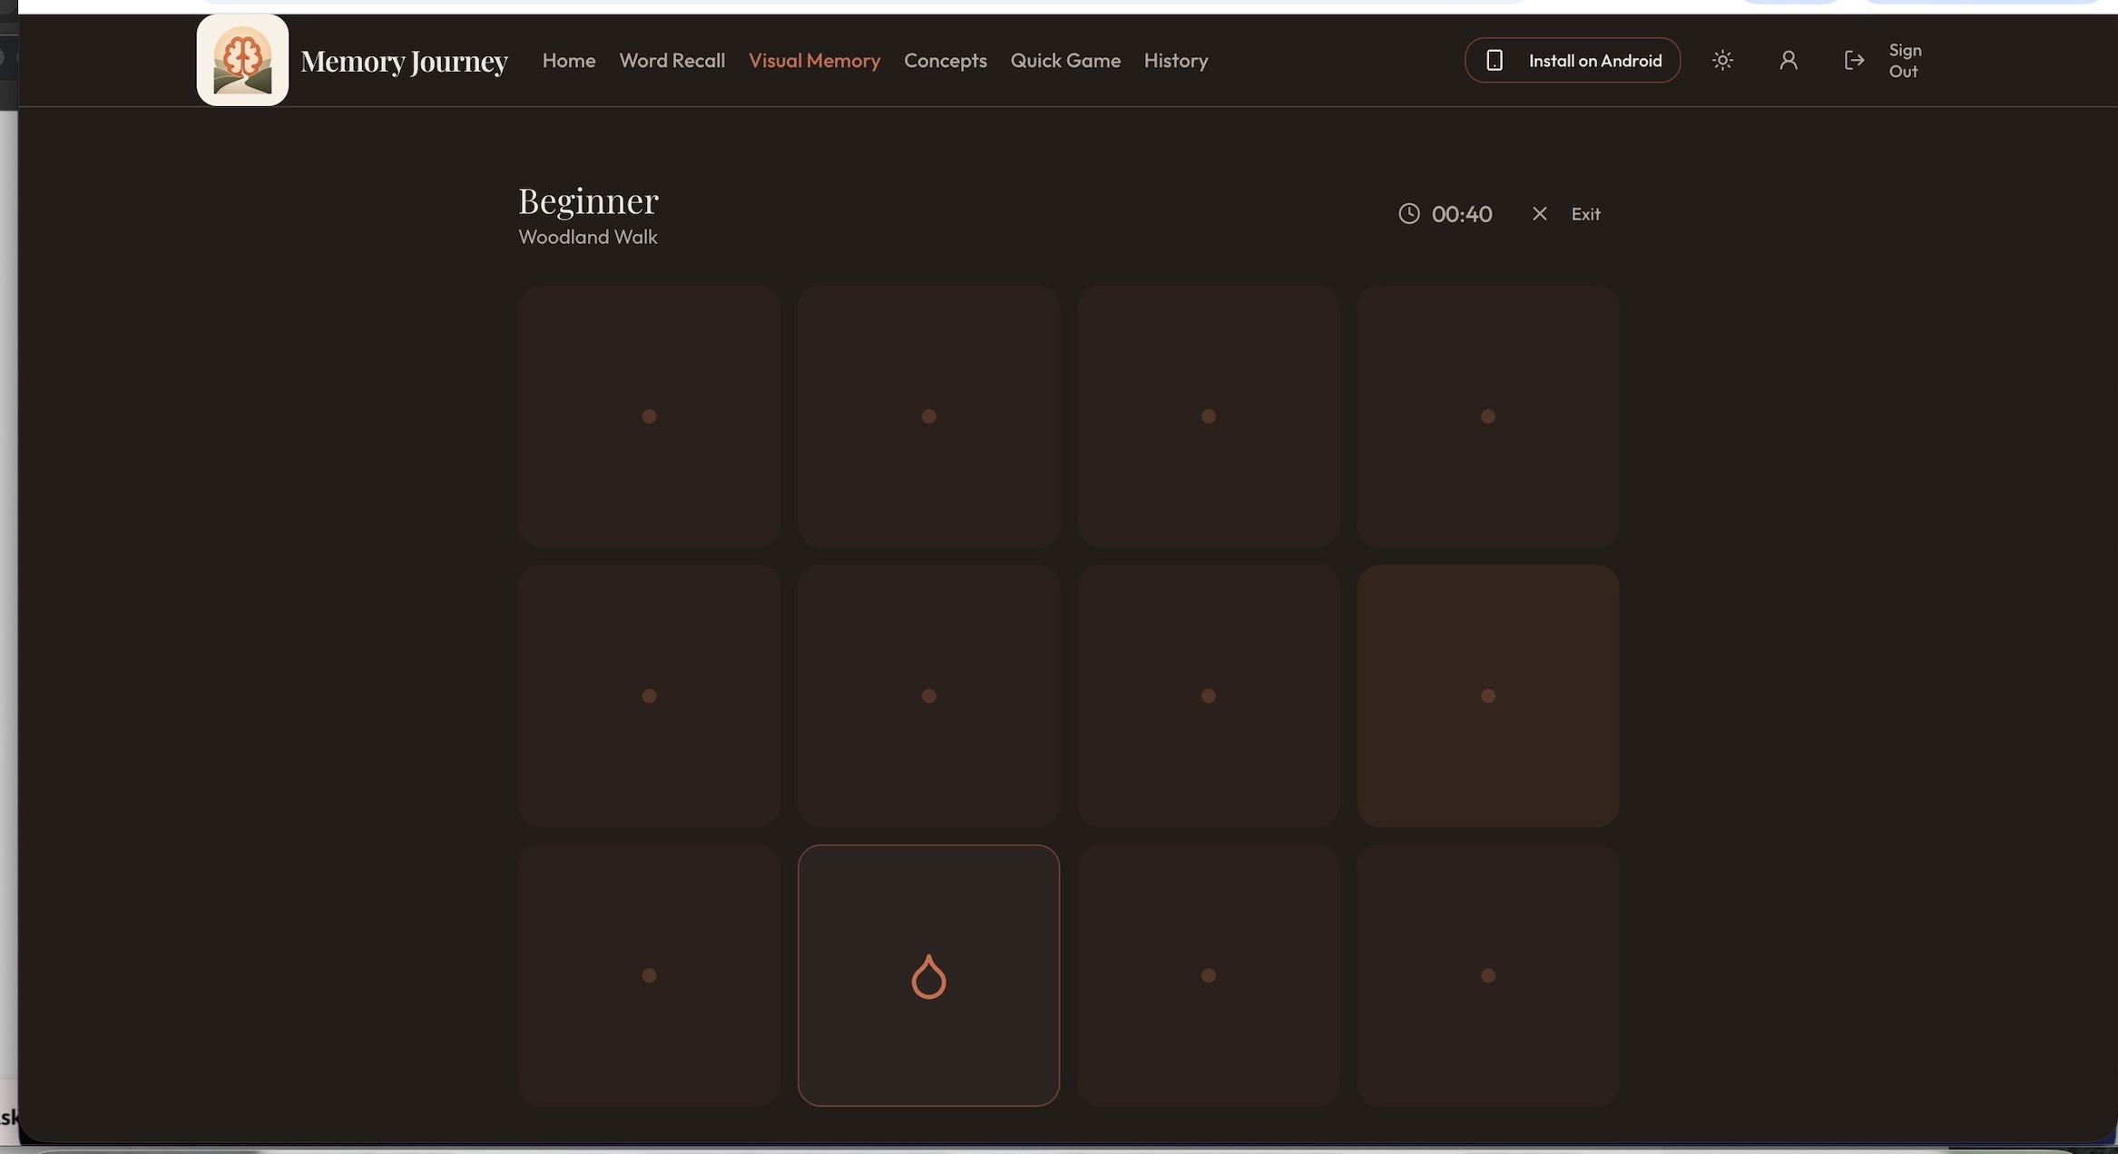Flip the first card in top row
This screenshot has width=2118, height=1154.
tap(649, 416)
